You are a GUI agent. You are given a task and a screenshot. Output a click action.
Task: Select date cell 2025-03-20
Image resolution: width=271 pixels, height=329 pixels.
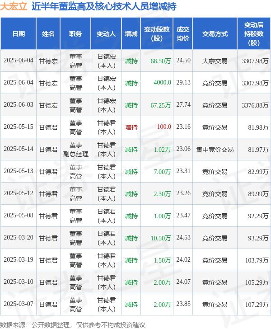click(x=19, y=237)
